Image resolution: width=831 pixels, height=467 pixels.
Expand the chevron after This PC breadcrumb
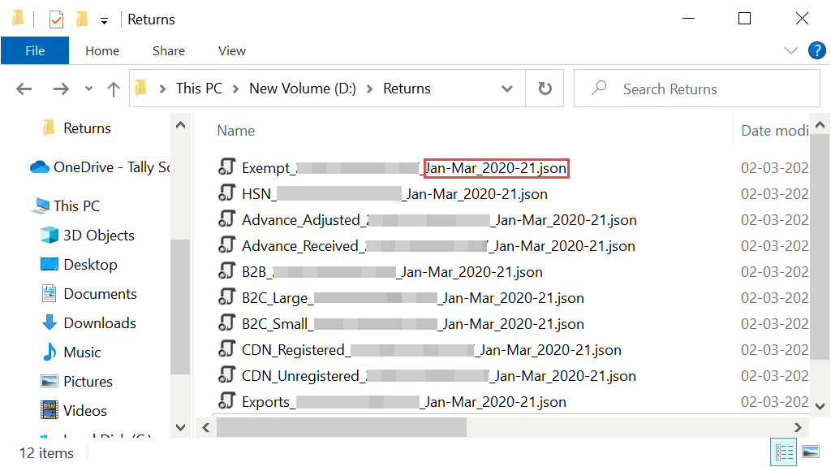236,89
